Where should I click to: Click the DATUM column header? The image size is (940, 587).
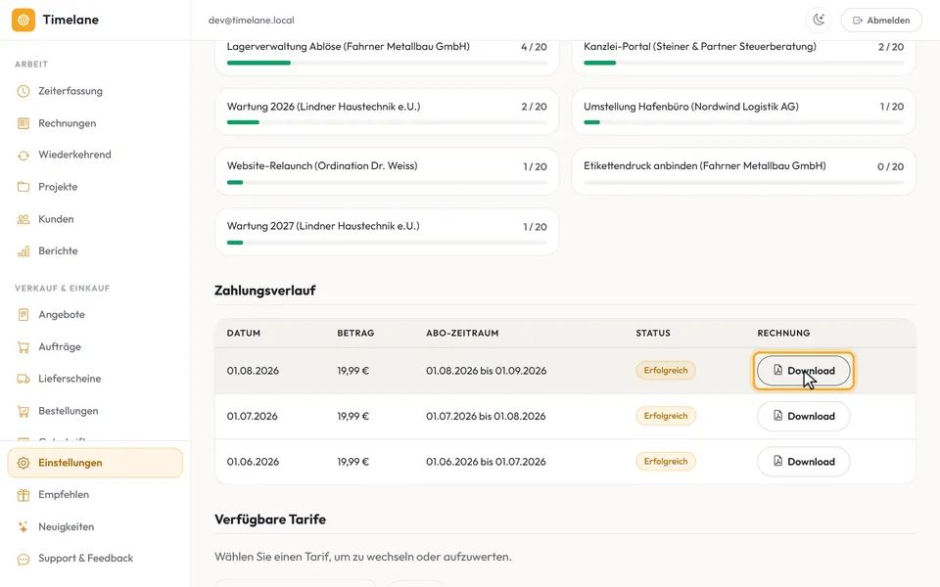tap(244, 333)
